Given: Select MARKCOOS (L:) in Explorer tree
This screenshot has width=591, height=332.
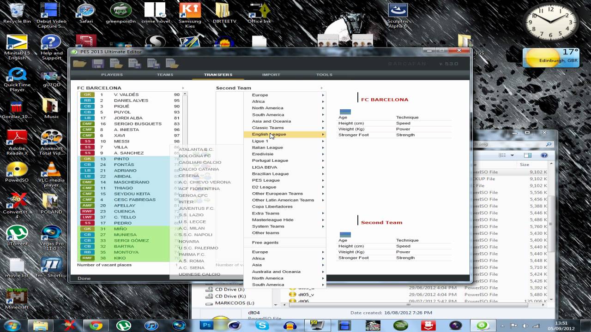Looking at the screenshot, I should (x=235, y=303).
